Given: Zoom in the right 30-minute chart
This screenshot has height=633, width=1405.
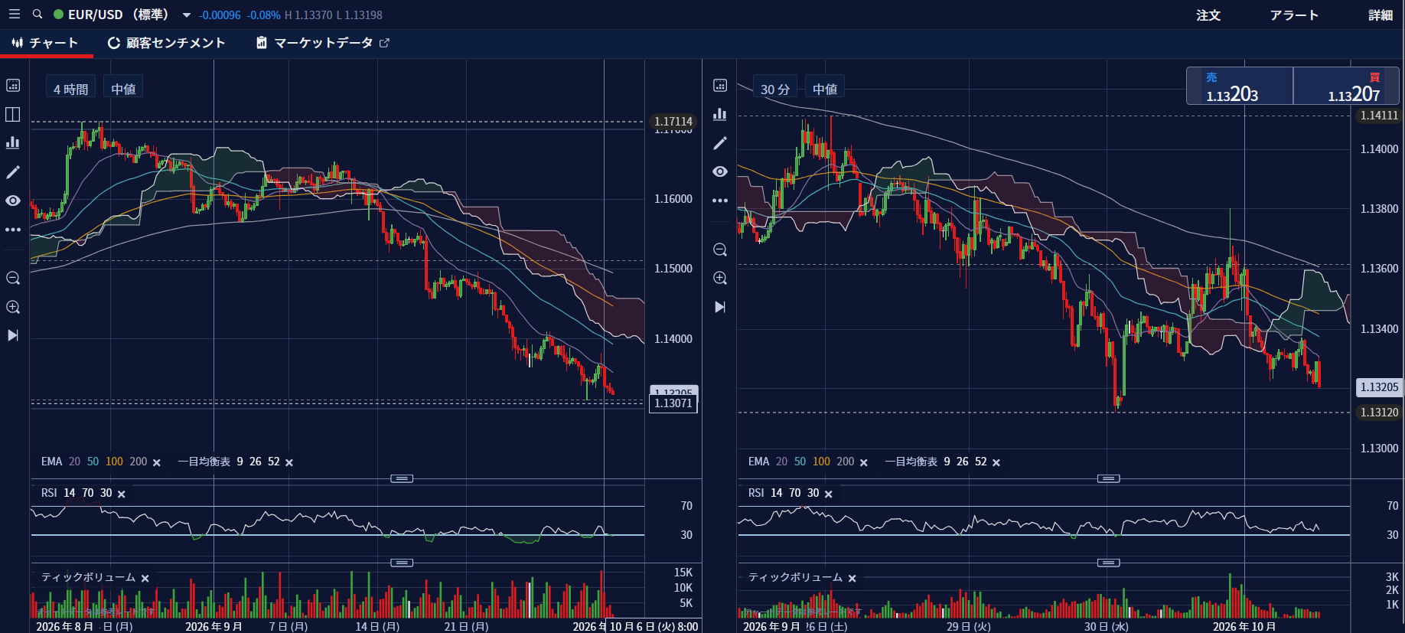Looking at the screenshot, I should 720,278.
